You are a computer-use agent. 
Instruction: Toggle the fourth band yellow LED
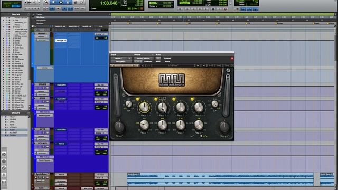coord(192,99)
